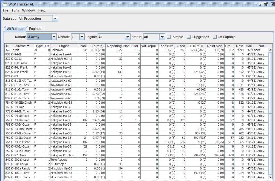Open the Help menu
The width and height of the screenshot is (275, 181).
pyautogui.click(x=42, y=10)
